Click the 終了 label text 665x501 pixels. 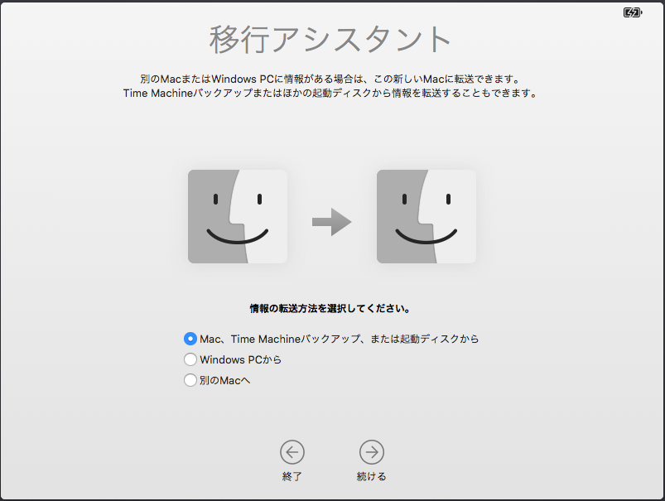[x=292, y=476]
